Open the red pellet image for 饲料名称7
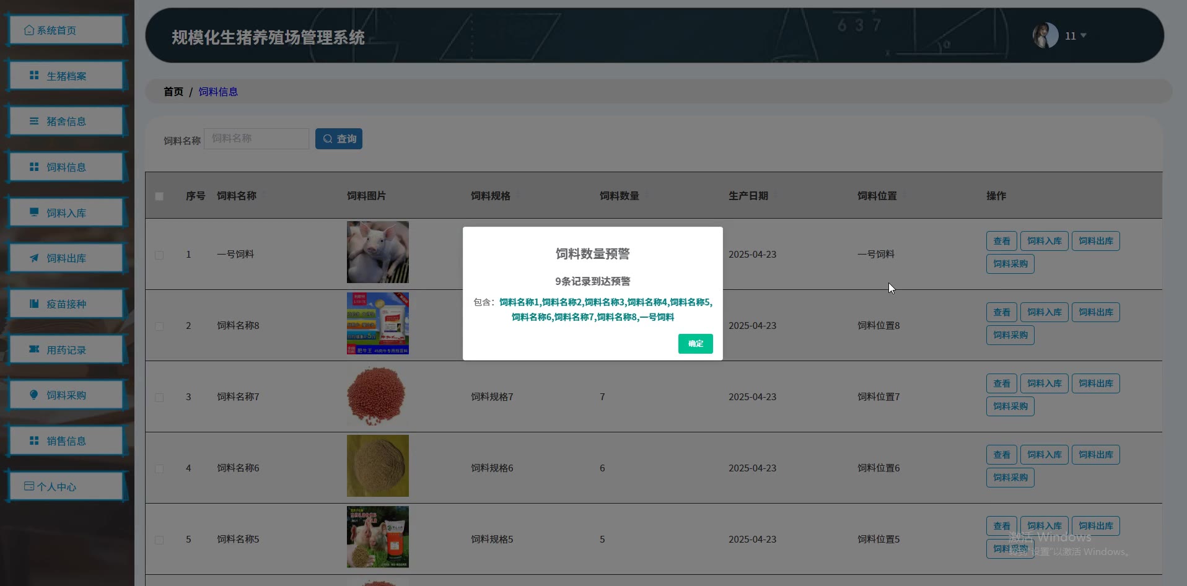 point(378,395)
